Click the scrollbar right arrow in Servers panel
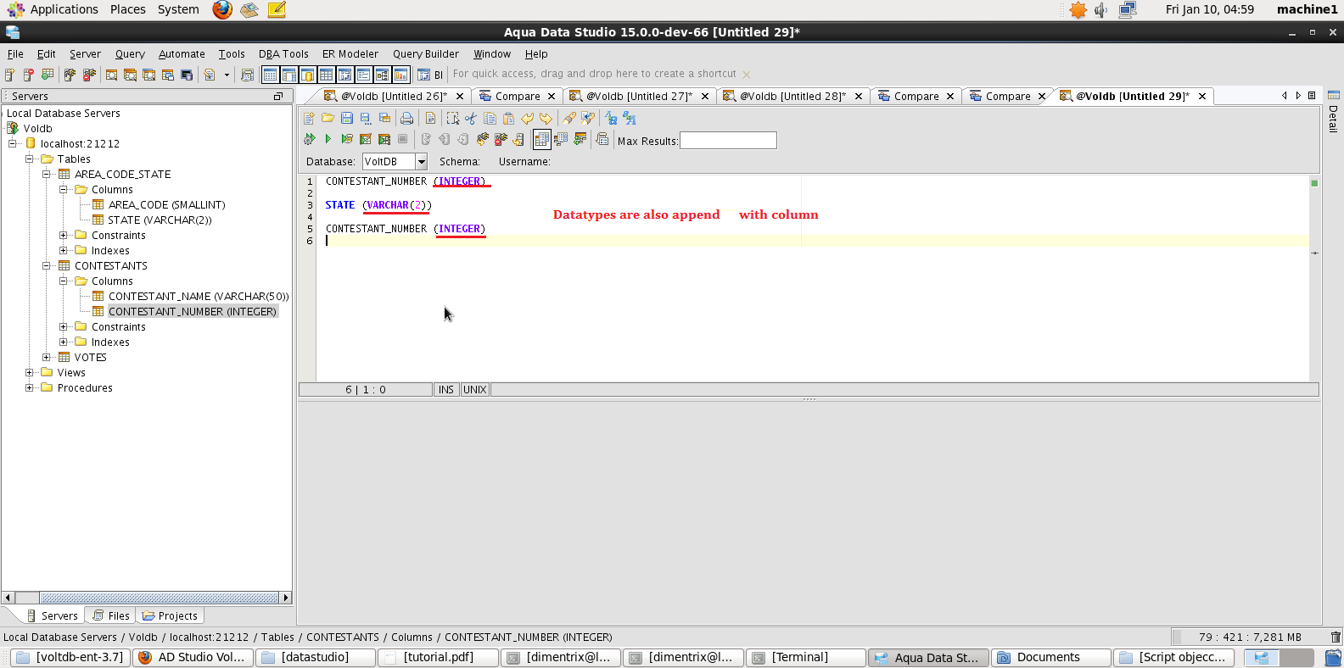This screenshot has width=1344, height=668. (x=286, y=598)
